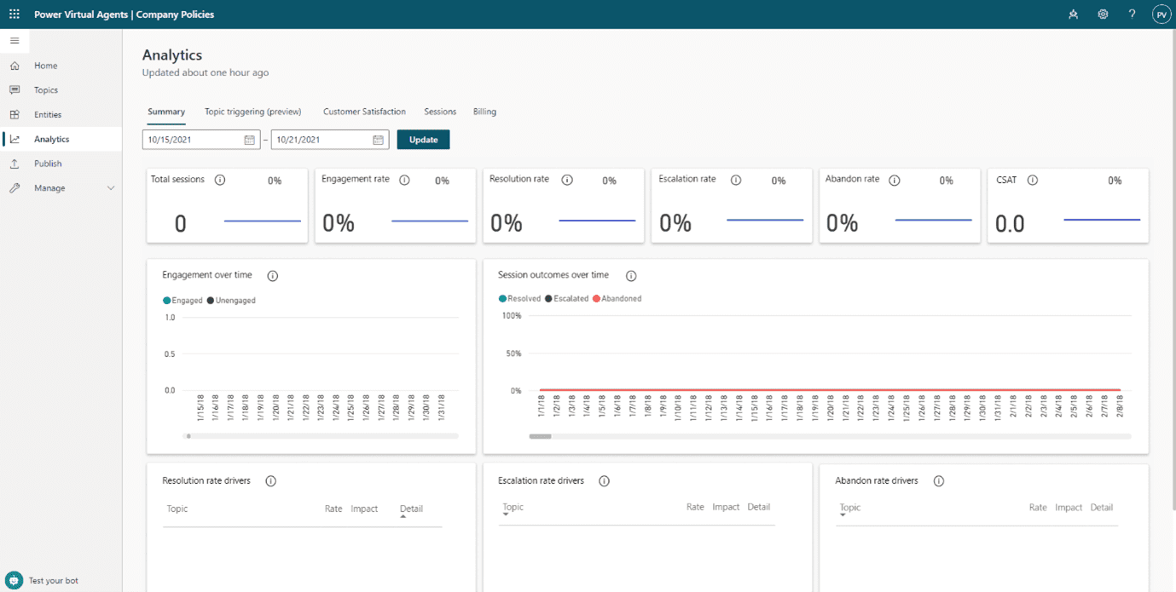Collapse the navigation with hamburger icon
The image size is (1176, 592).
tap(14, 41)
